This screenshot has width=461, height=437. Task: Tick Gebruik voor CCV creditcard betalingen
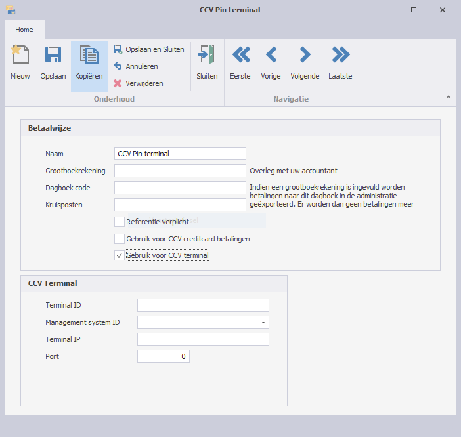click(x=120, y=239)
